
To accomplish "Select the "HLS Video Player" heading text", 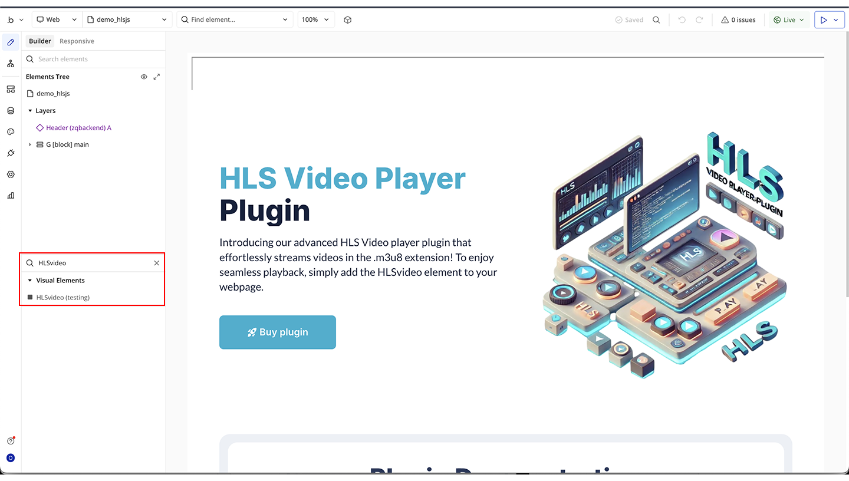I will click(343, 178).
